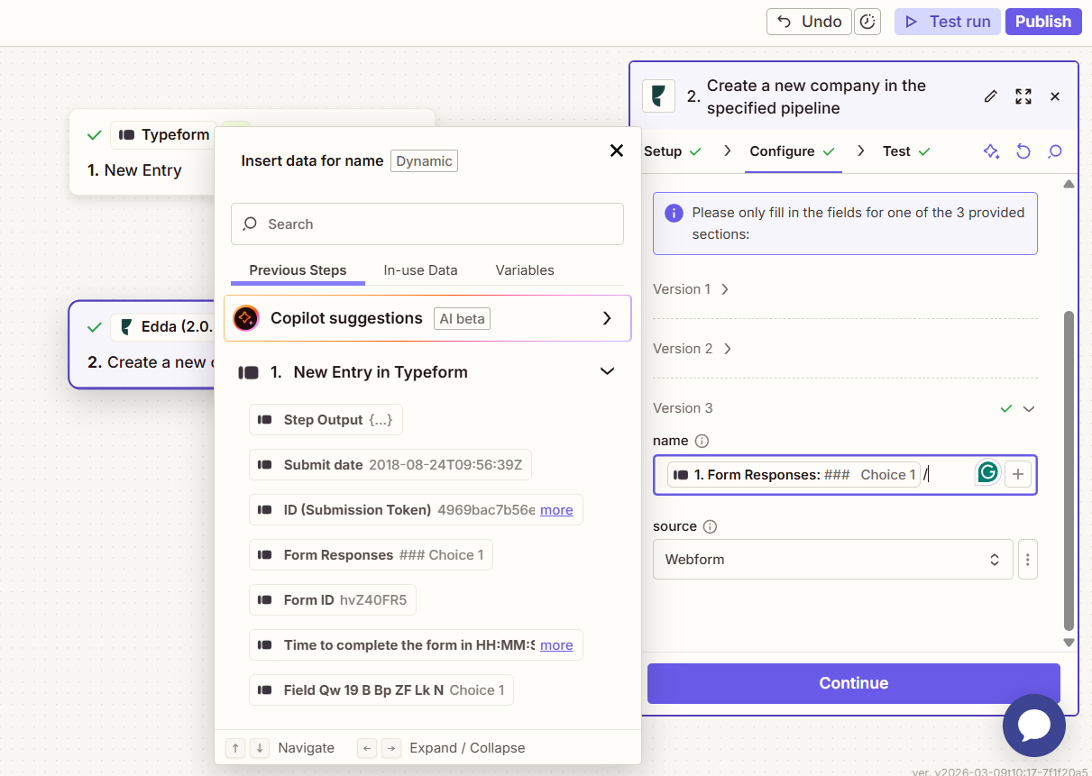
Task: Click the version history icon beside Undo
Action: 867,22
